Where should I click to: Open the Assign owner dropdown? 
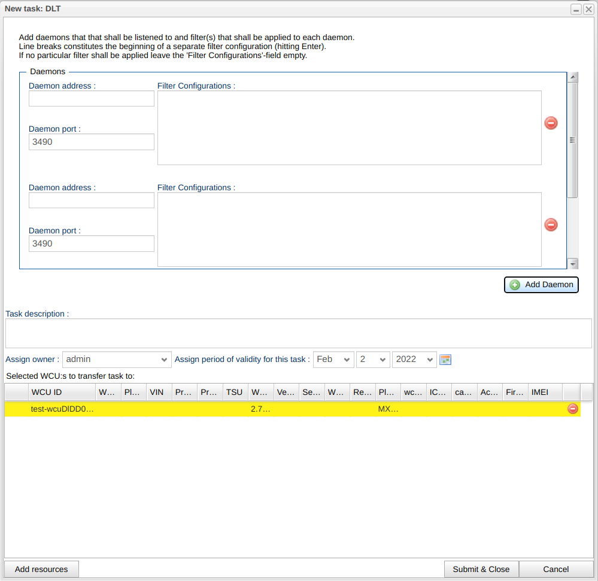[x=117, y=359]
